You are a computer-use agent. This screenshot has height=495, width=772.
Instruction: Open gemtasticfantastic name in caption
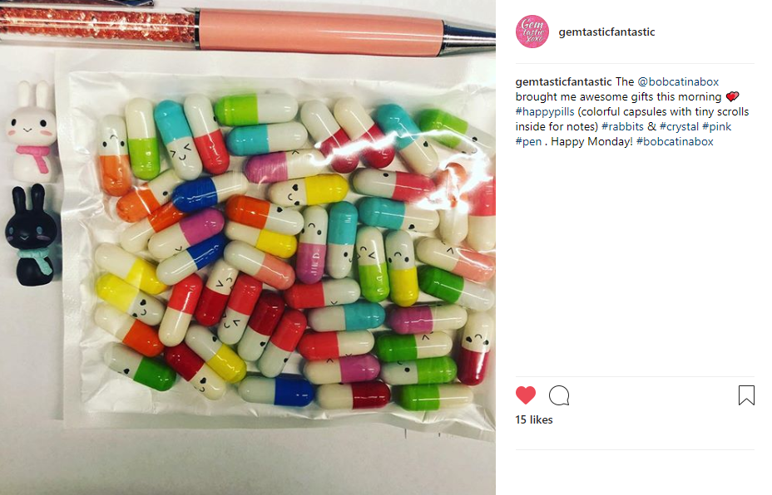[x=563, y=81]
